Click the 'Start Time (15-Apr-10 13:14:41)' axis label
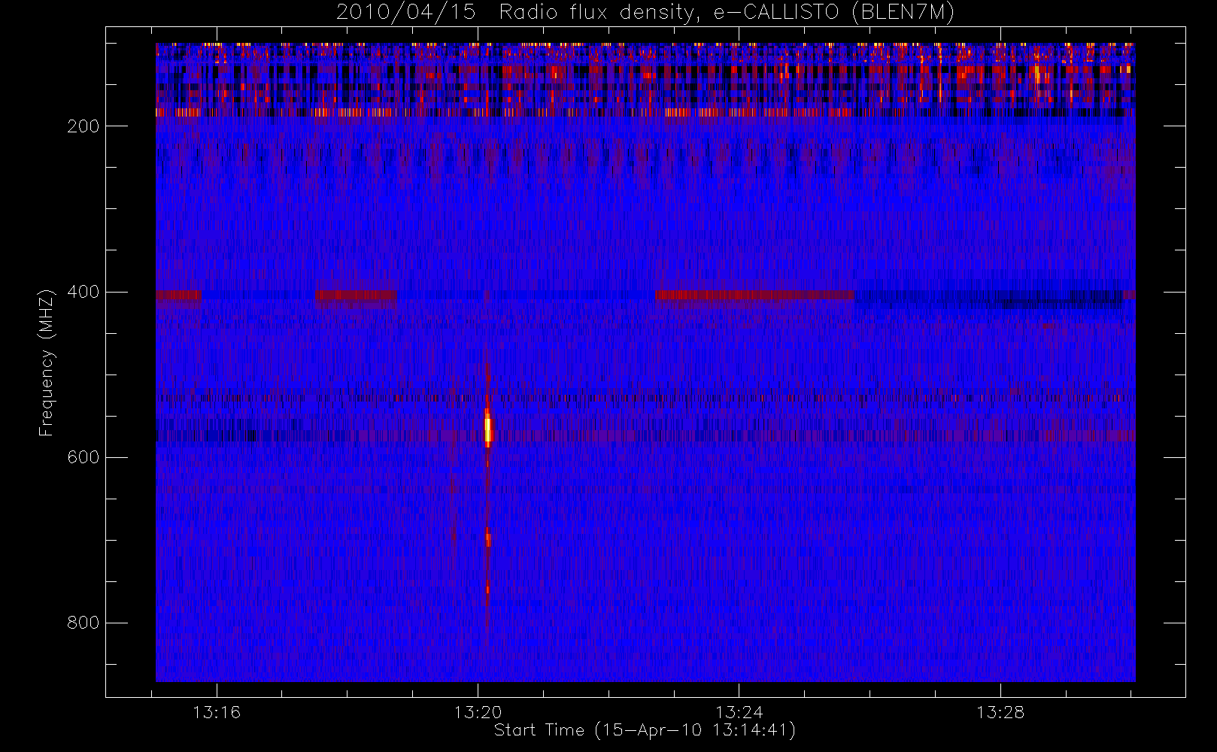The width and height of the screenshot is (1217, 752). click(645, 730)
